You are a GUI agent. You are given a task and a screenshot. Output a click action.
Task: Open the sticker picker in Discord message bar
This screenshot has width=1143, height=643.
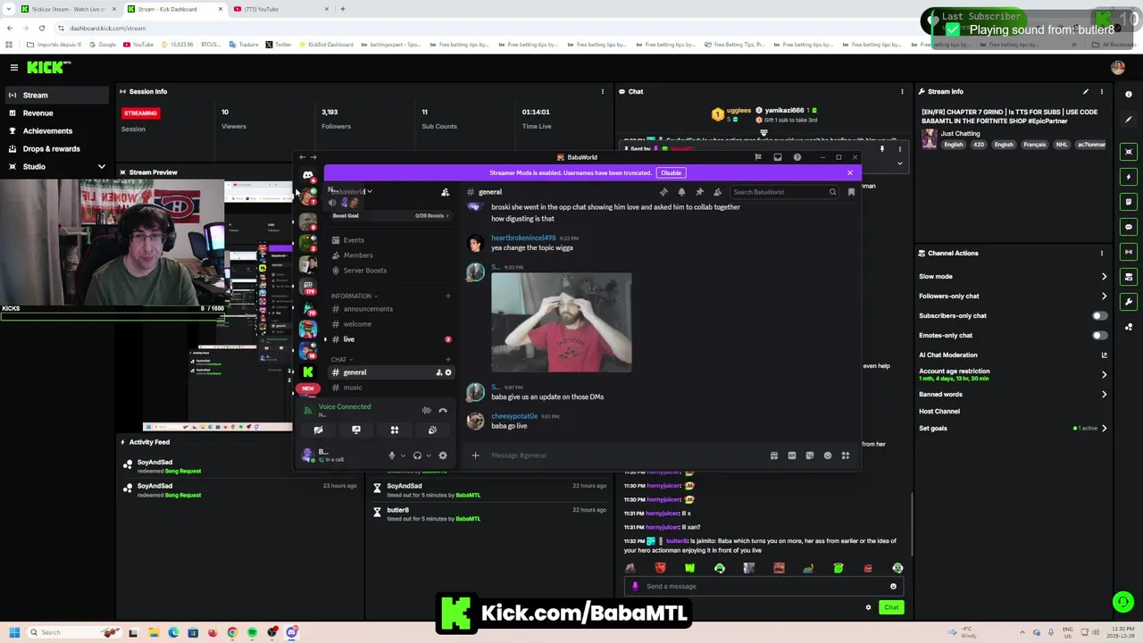tap(810, 455)
